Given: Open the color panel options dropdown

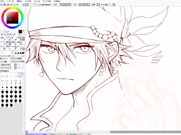Looking at the screenshot, I should click(23, 5).
